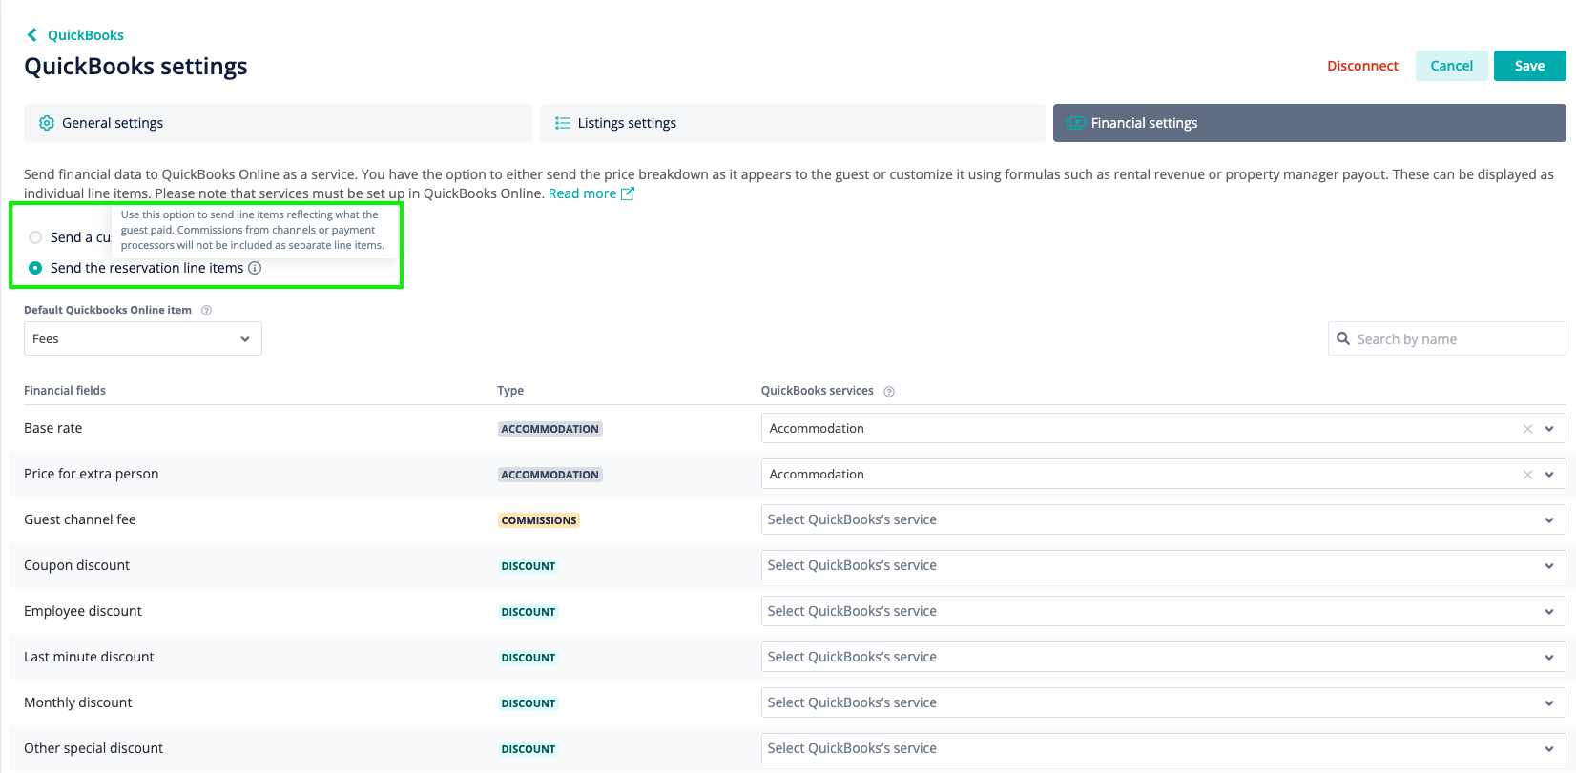Click the Base rate field name
Viewport: 1576px width, 773px height.
click(53, 428)
